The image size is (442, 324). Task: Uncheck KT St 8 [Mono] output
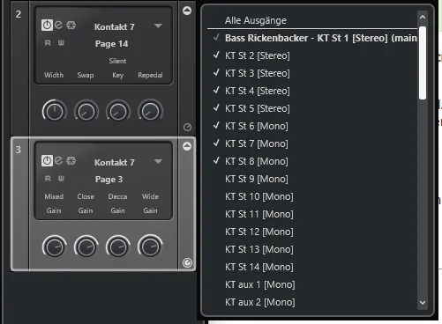312,161
